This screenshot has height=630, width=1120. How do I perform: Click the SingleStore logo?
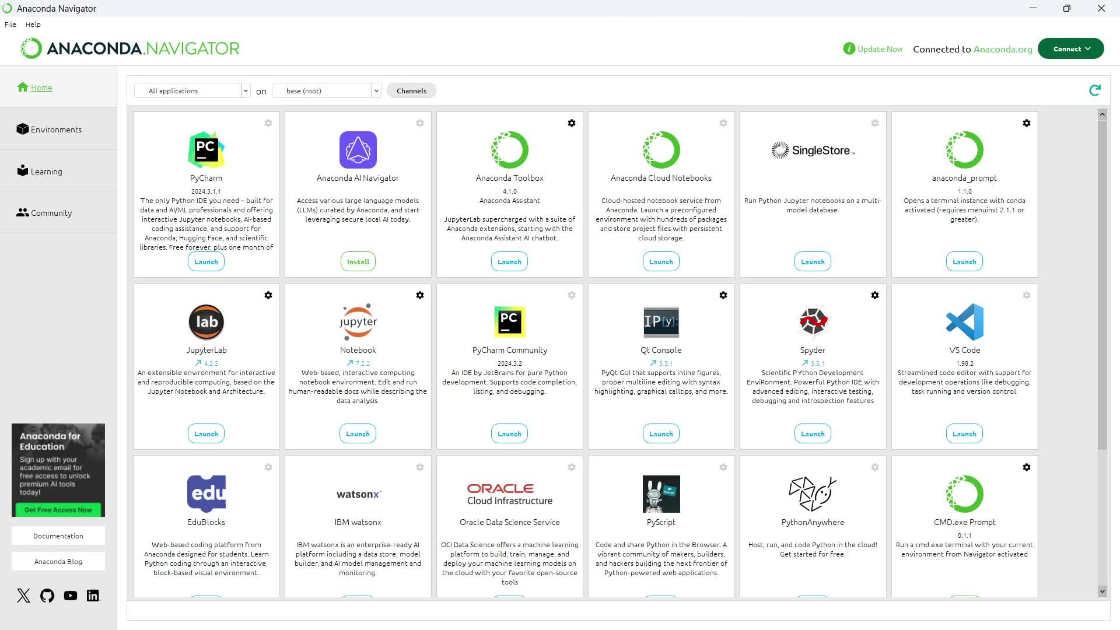(x=813, y=150)
